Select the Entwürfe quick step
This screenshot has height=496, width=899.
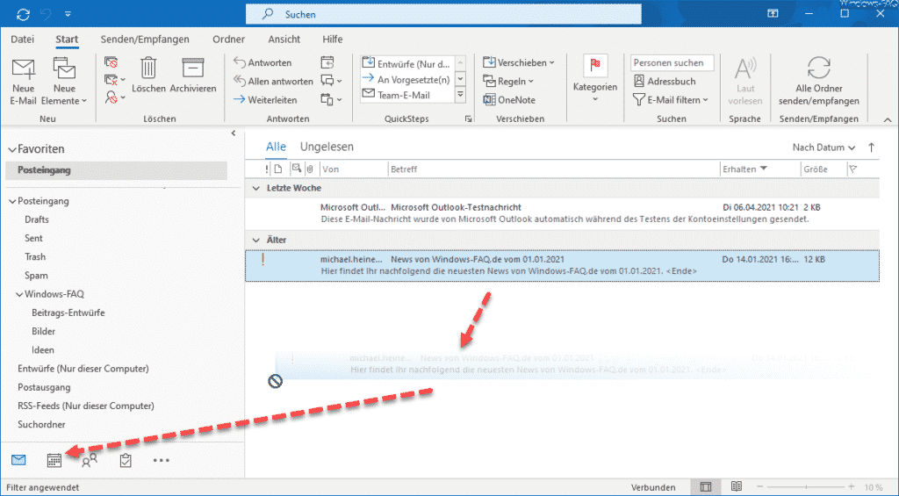406,64
